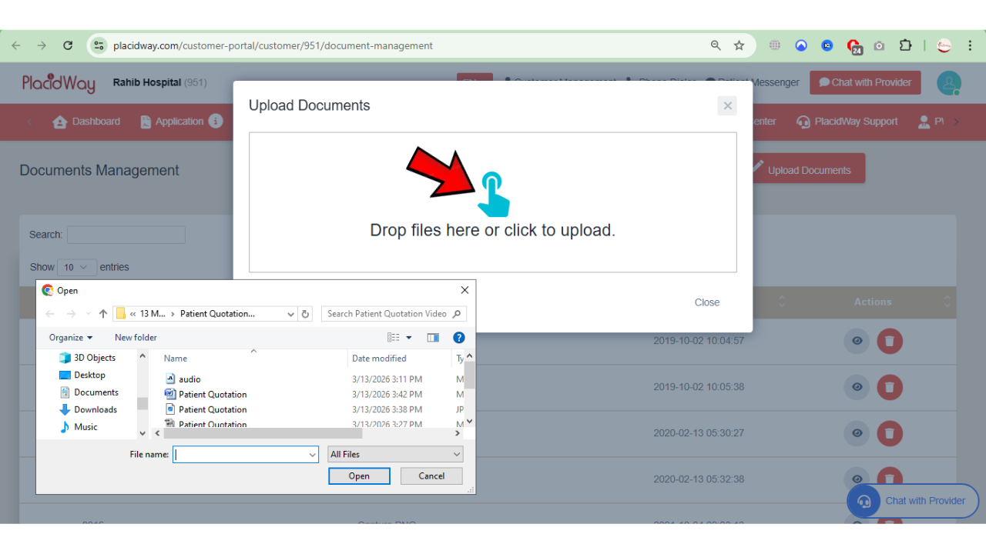Expand the All Files file type dropdown
The width and height of the screenshot is (986, 554).
click(395, 454)
